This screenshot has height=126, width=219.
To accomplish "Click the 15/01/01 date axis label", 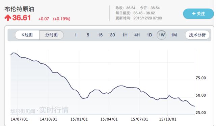I will [79, 119].
